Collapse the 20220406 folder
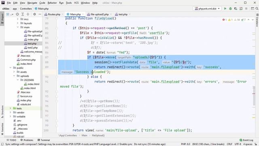The width and height of the screenshot is (259, 146). click(x=18, y=80)
